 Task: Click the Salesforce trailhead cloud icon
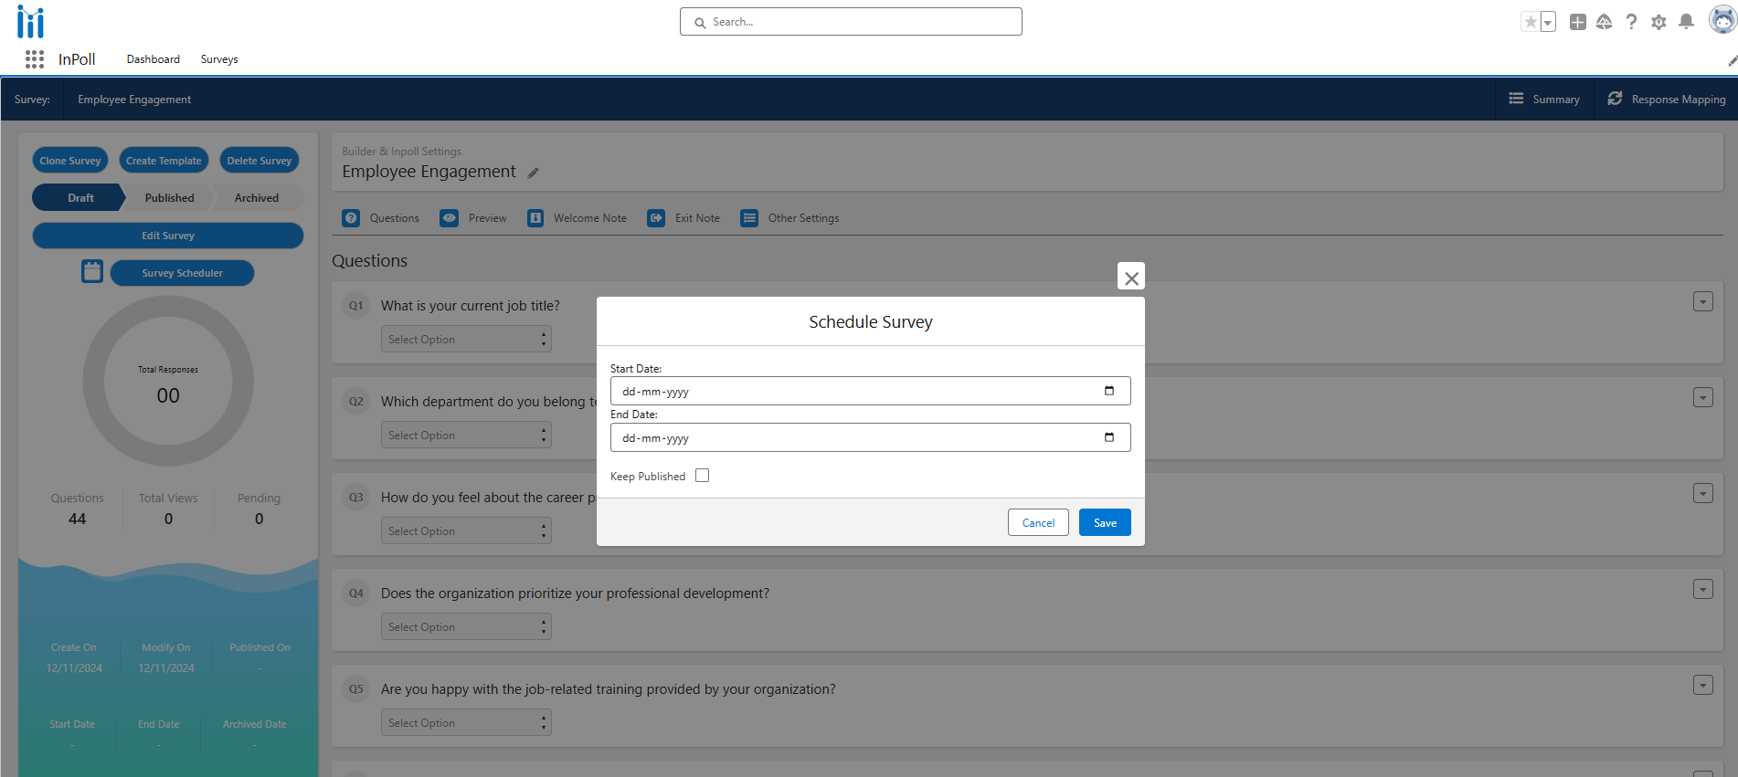point(1605,22)
